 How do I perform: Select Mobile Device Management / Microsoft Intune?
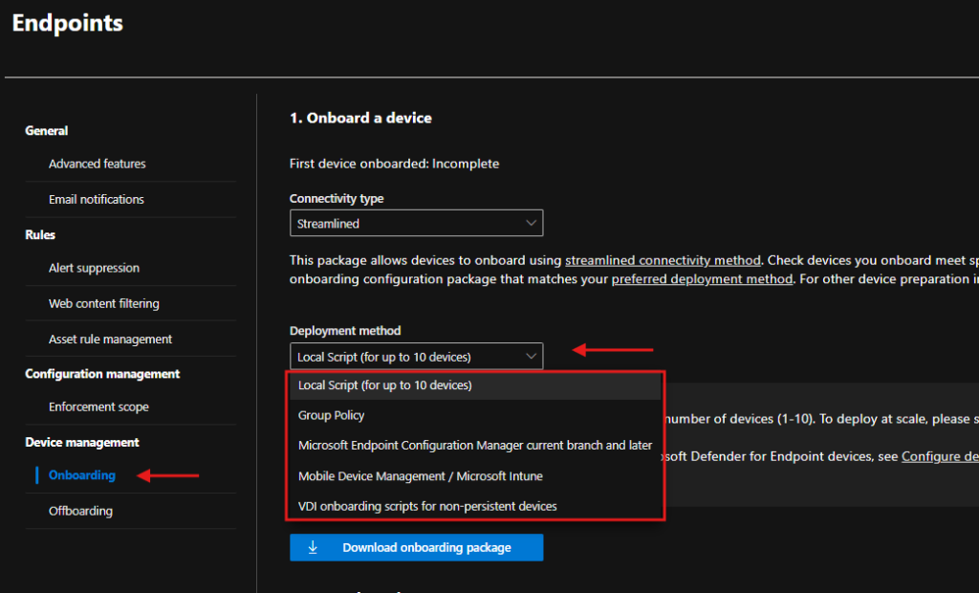click(x=475, y=476)
